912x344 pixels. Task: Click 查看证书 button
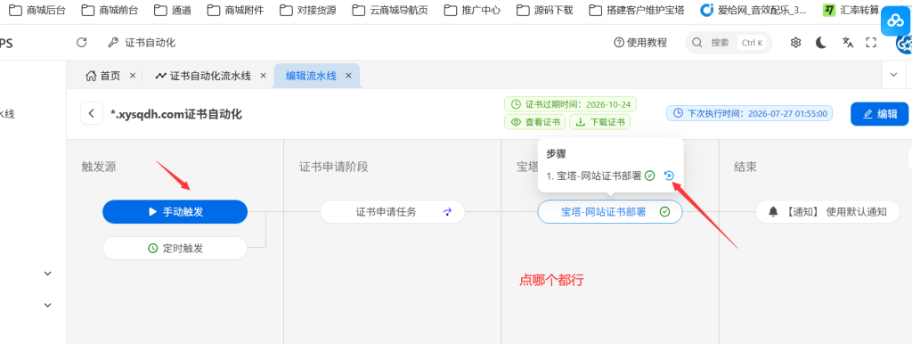pos(534,122)
